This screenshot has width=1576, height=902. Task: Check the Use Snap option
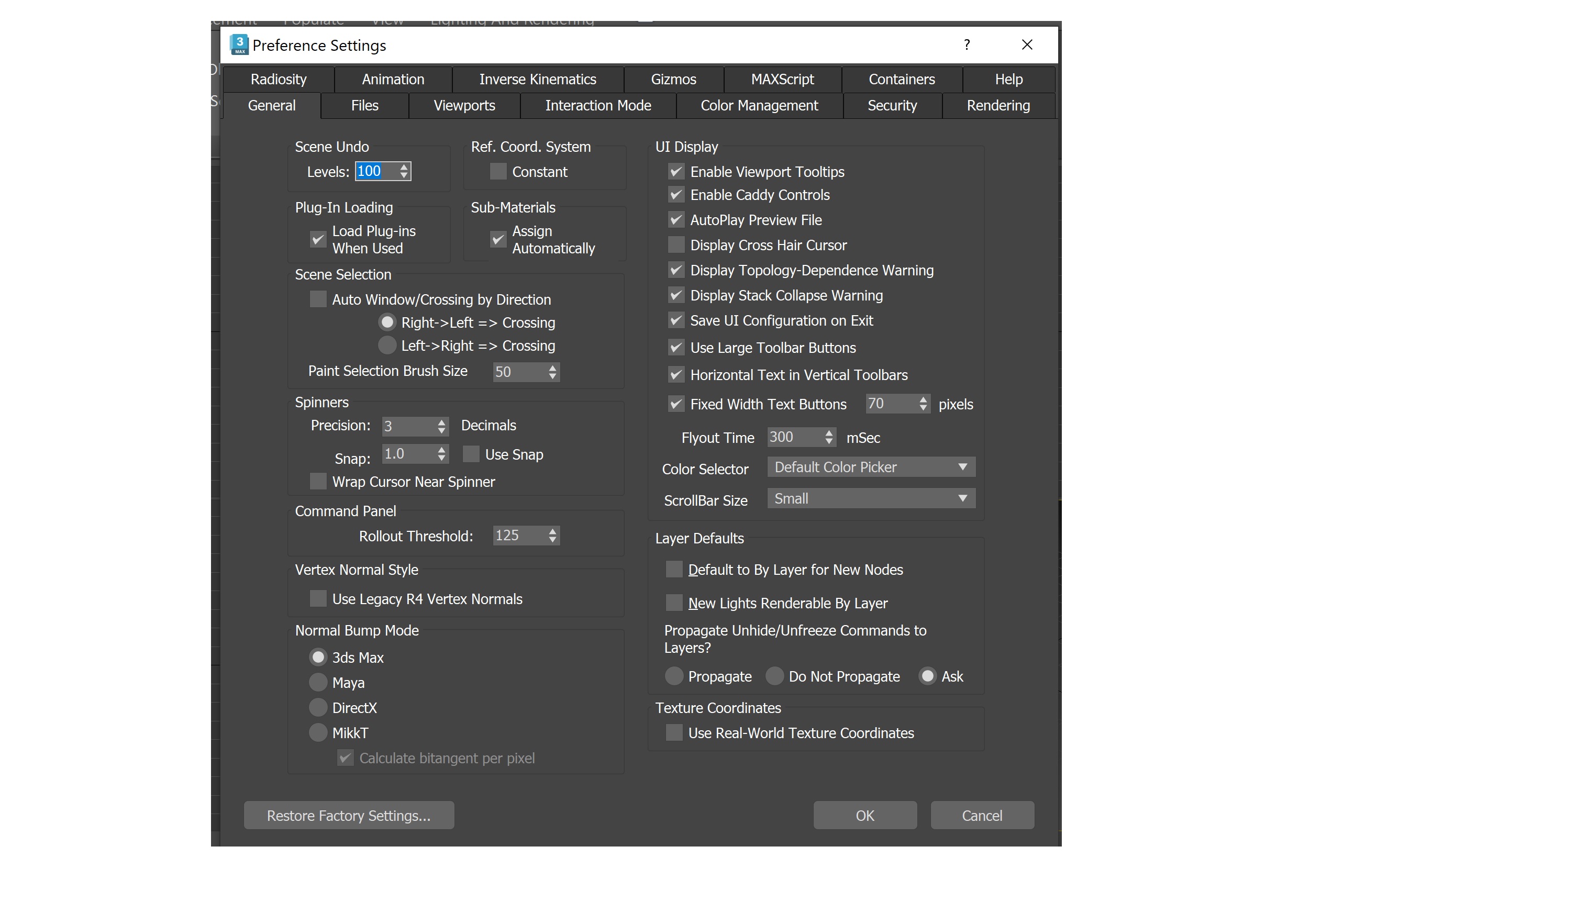(471, 454)
